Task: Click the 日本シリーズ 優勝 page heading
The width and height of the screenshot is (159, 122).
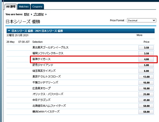Action: (23, 22)
